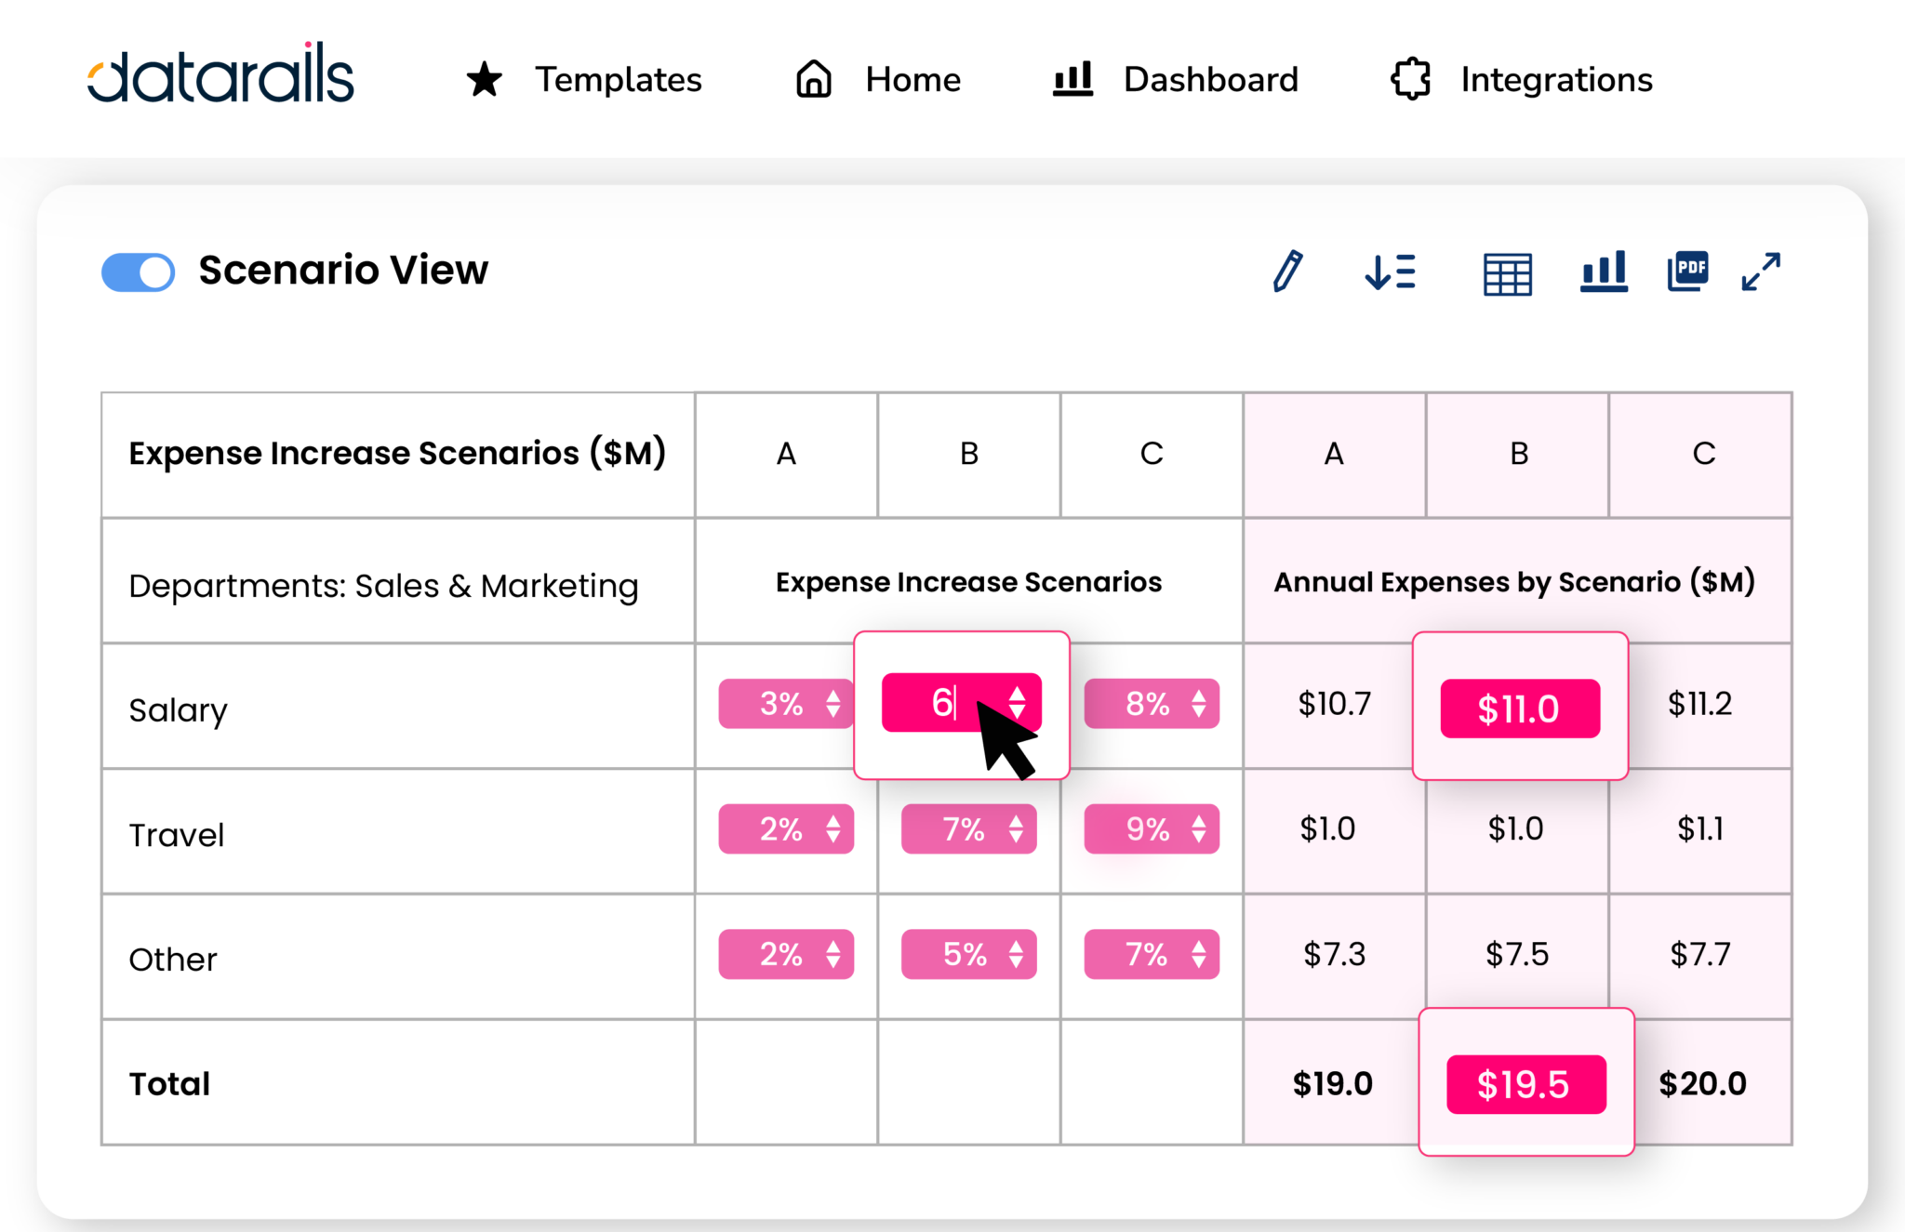Click the datarails logo
Viewport: 1905px width, 1232px height.
tap(220, 74)
